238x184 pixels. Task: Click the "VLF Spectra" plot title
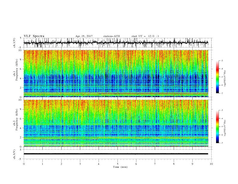34,36
